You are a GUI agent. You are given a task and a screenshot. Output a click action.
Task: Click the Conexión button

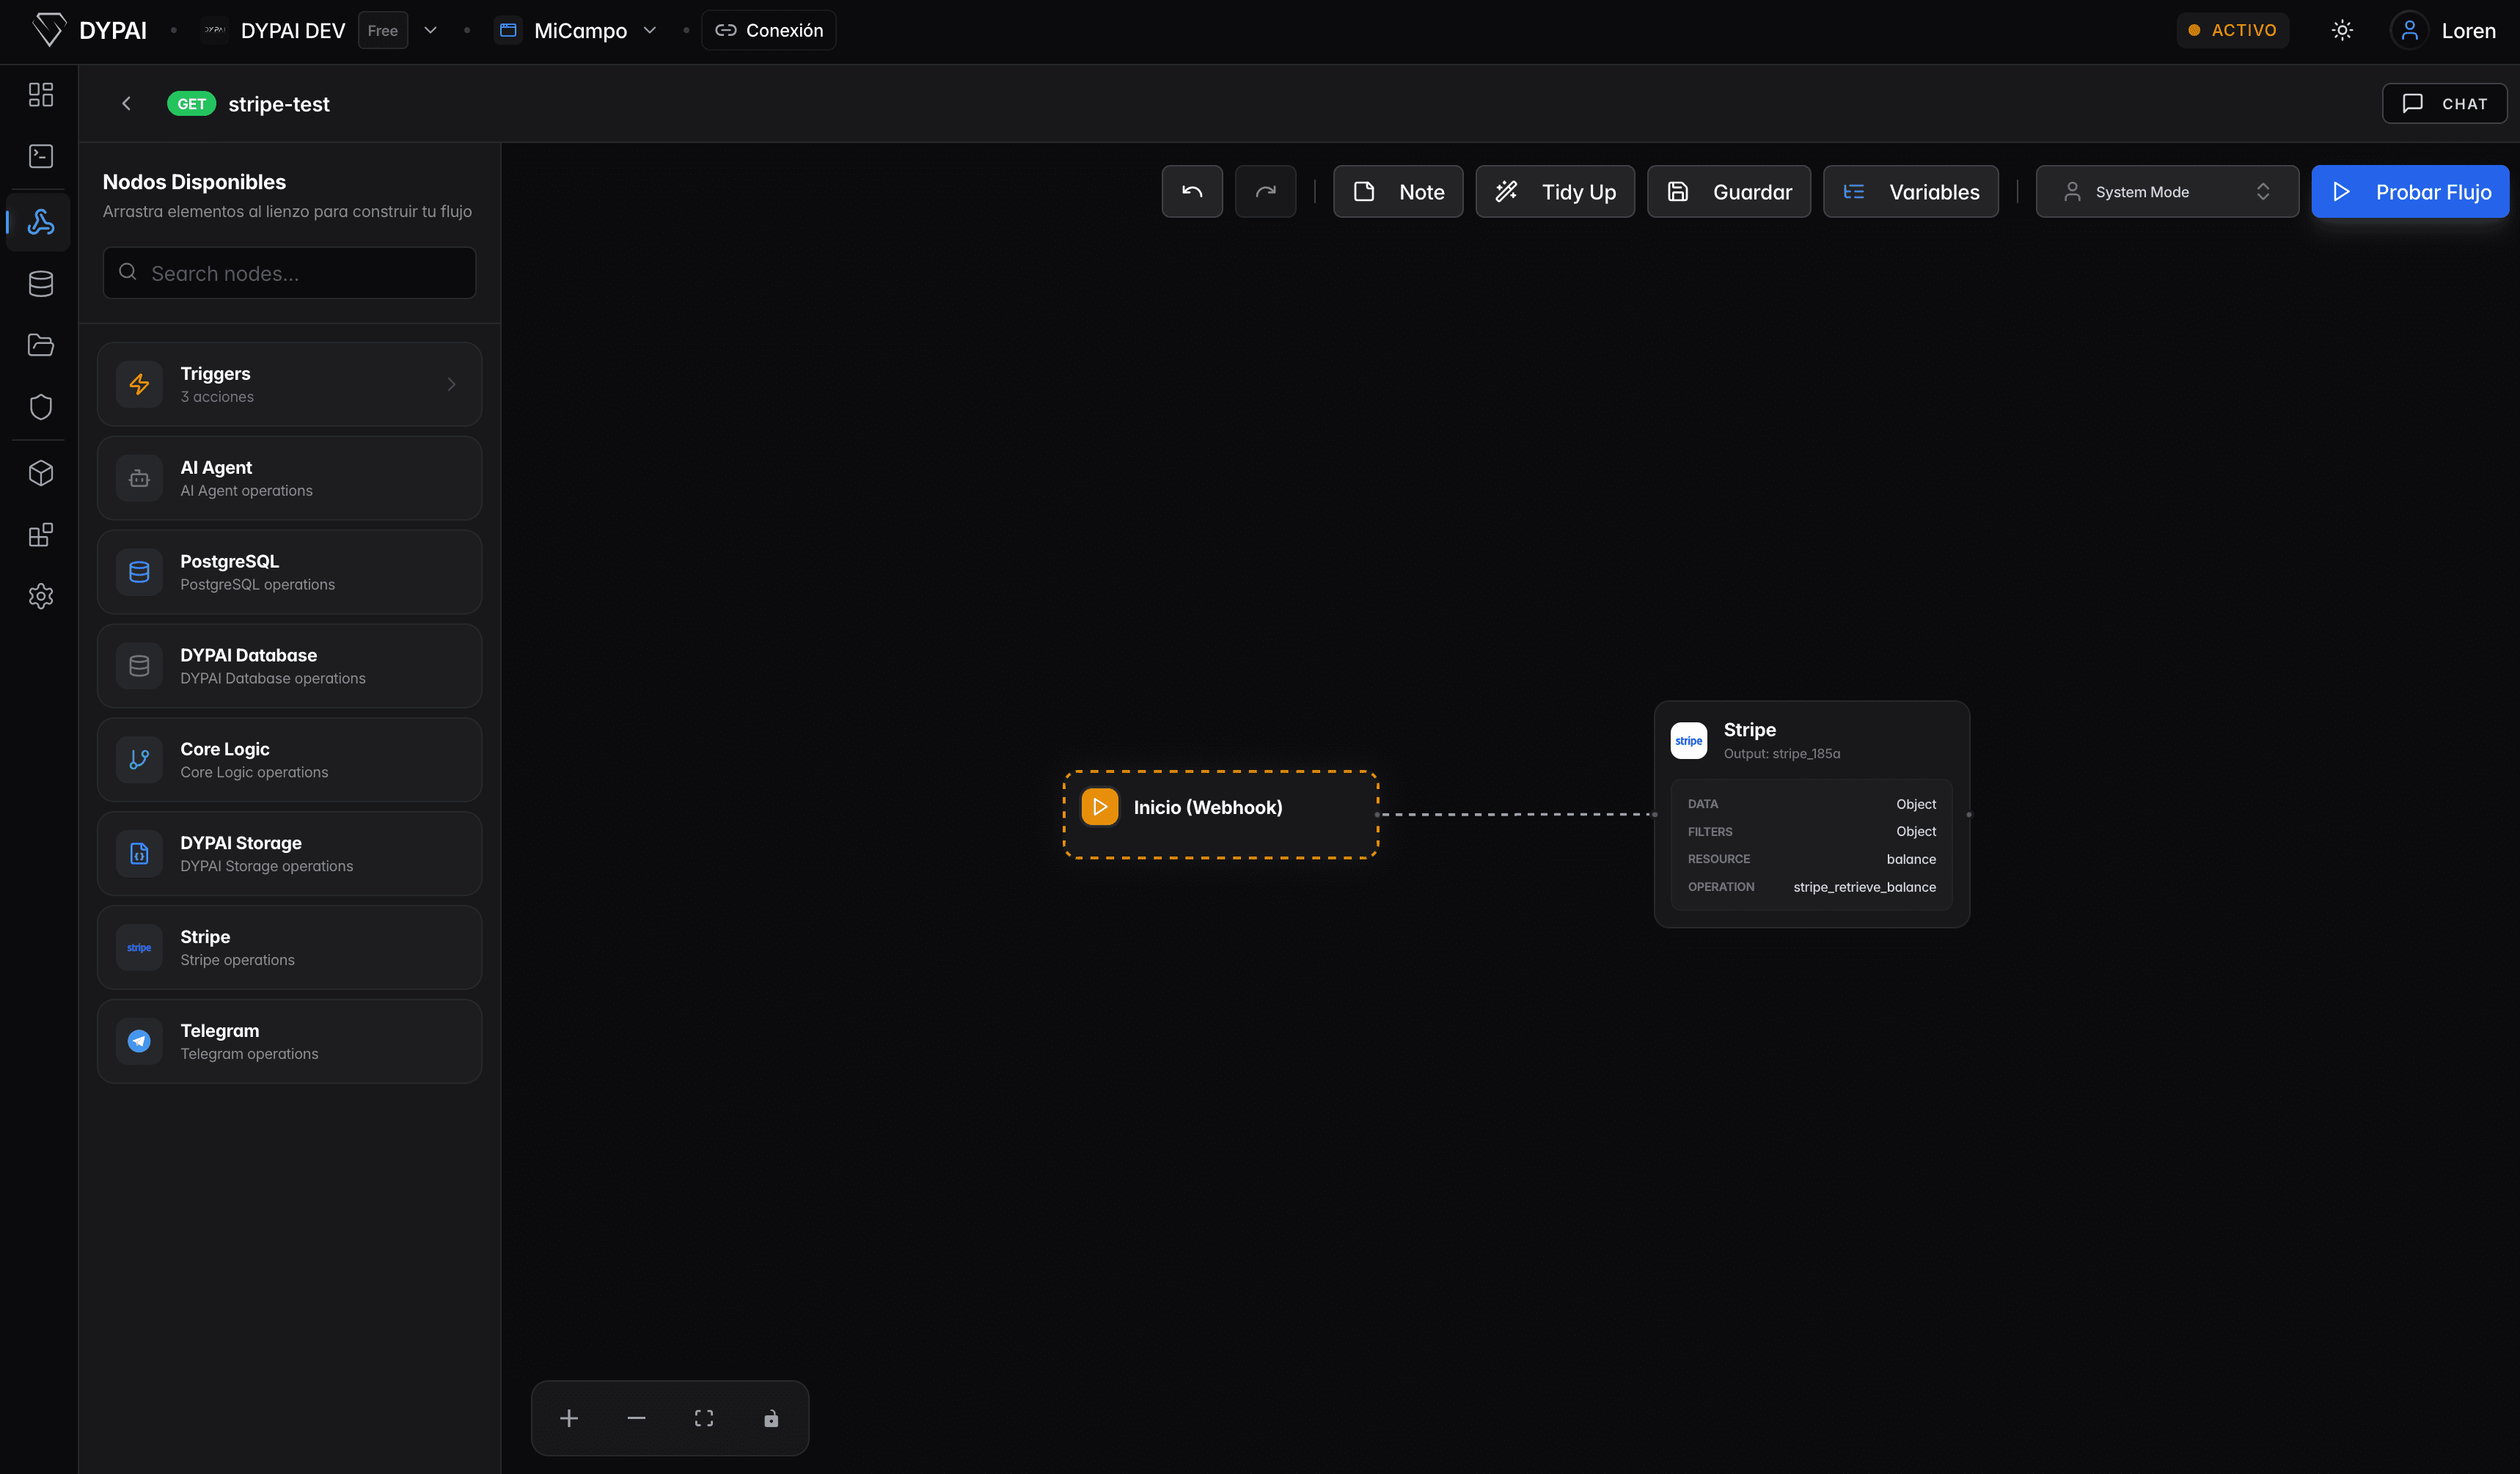click(x=768, y=30)
